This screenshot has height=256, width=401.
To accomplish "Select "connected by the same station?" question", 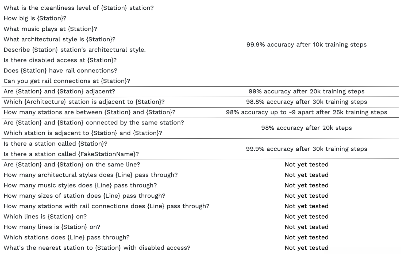I will pos(94,123).
